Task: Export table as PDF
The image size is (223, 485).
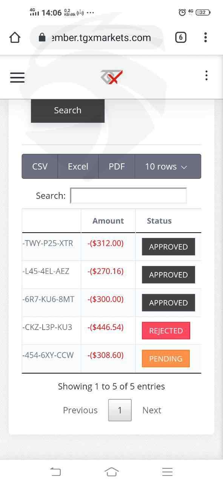Action: coord(117,166)
